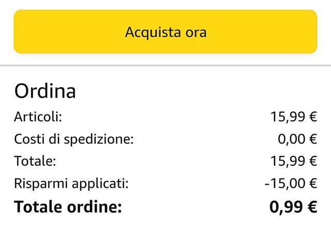
Task: Click the non-bold Totale label
Action: point(35,161)
